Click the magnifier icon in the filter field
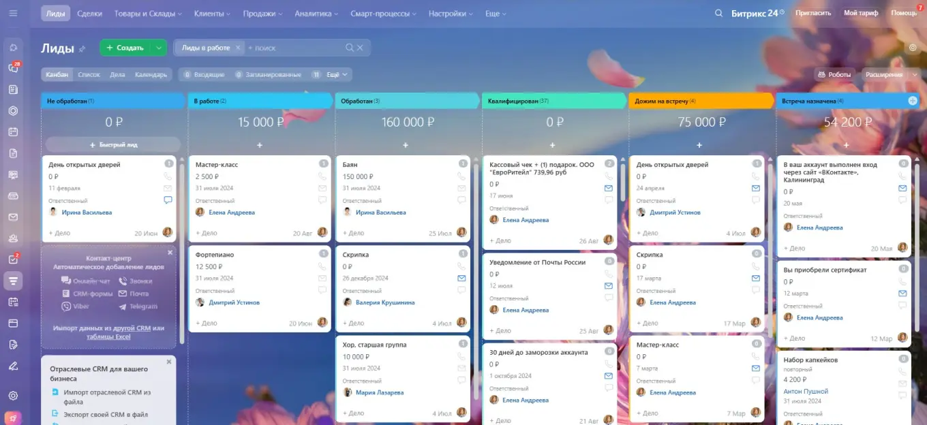Viewport: 927px width, 425px height. pos(350,48)
